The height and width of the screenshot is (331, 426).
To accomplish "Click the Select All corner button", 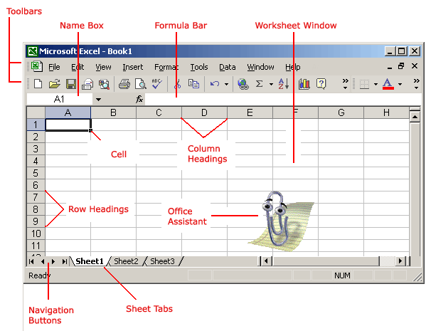I will click(36, 112).
